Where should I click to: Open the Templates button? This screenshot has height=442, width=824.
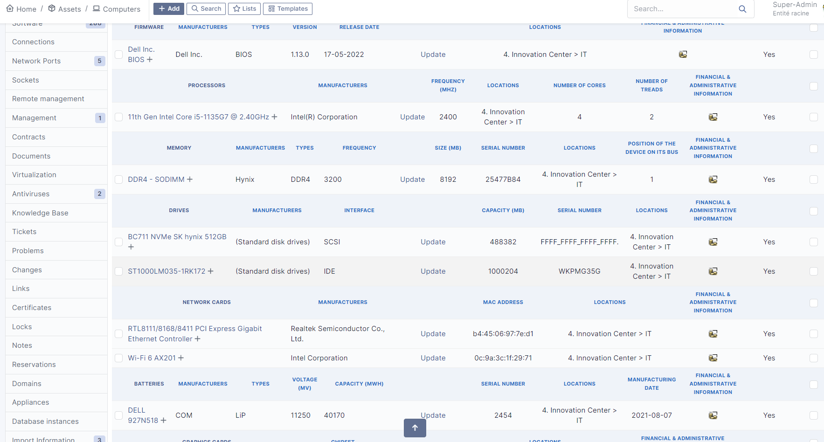point(288,9)
